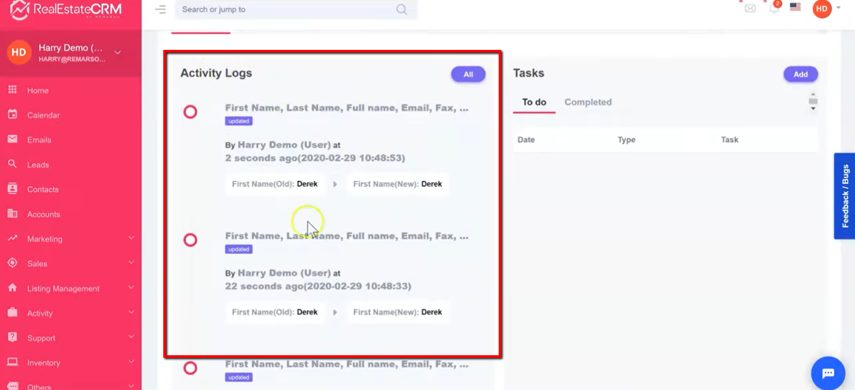Click the Leads magnifier icon in sidebar
Viewport: 855px width, 390px height.
[12, 164]
